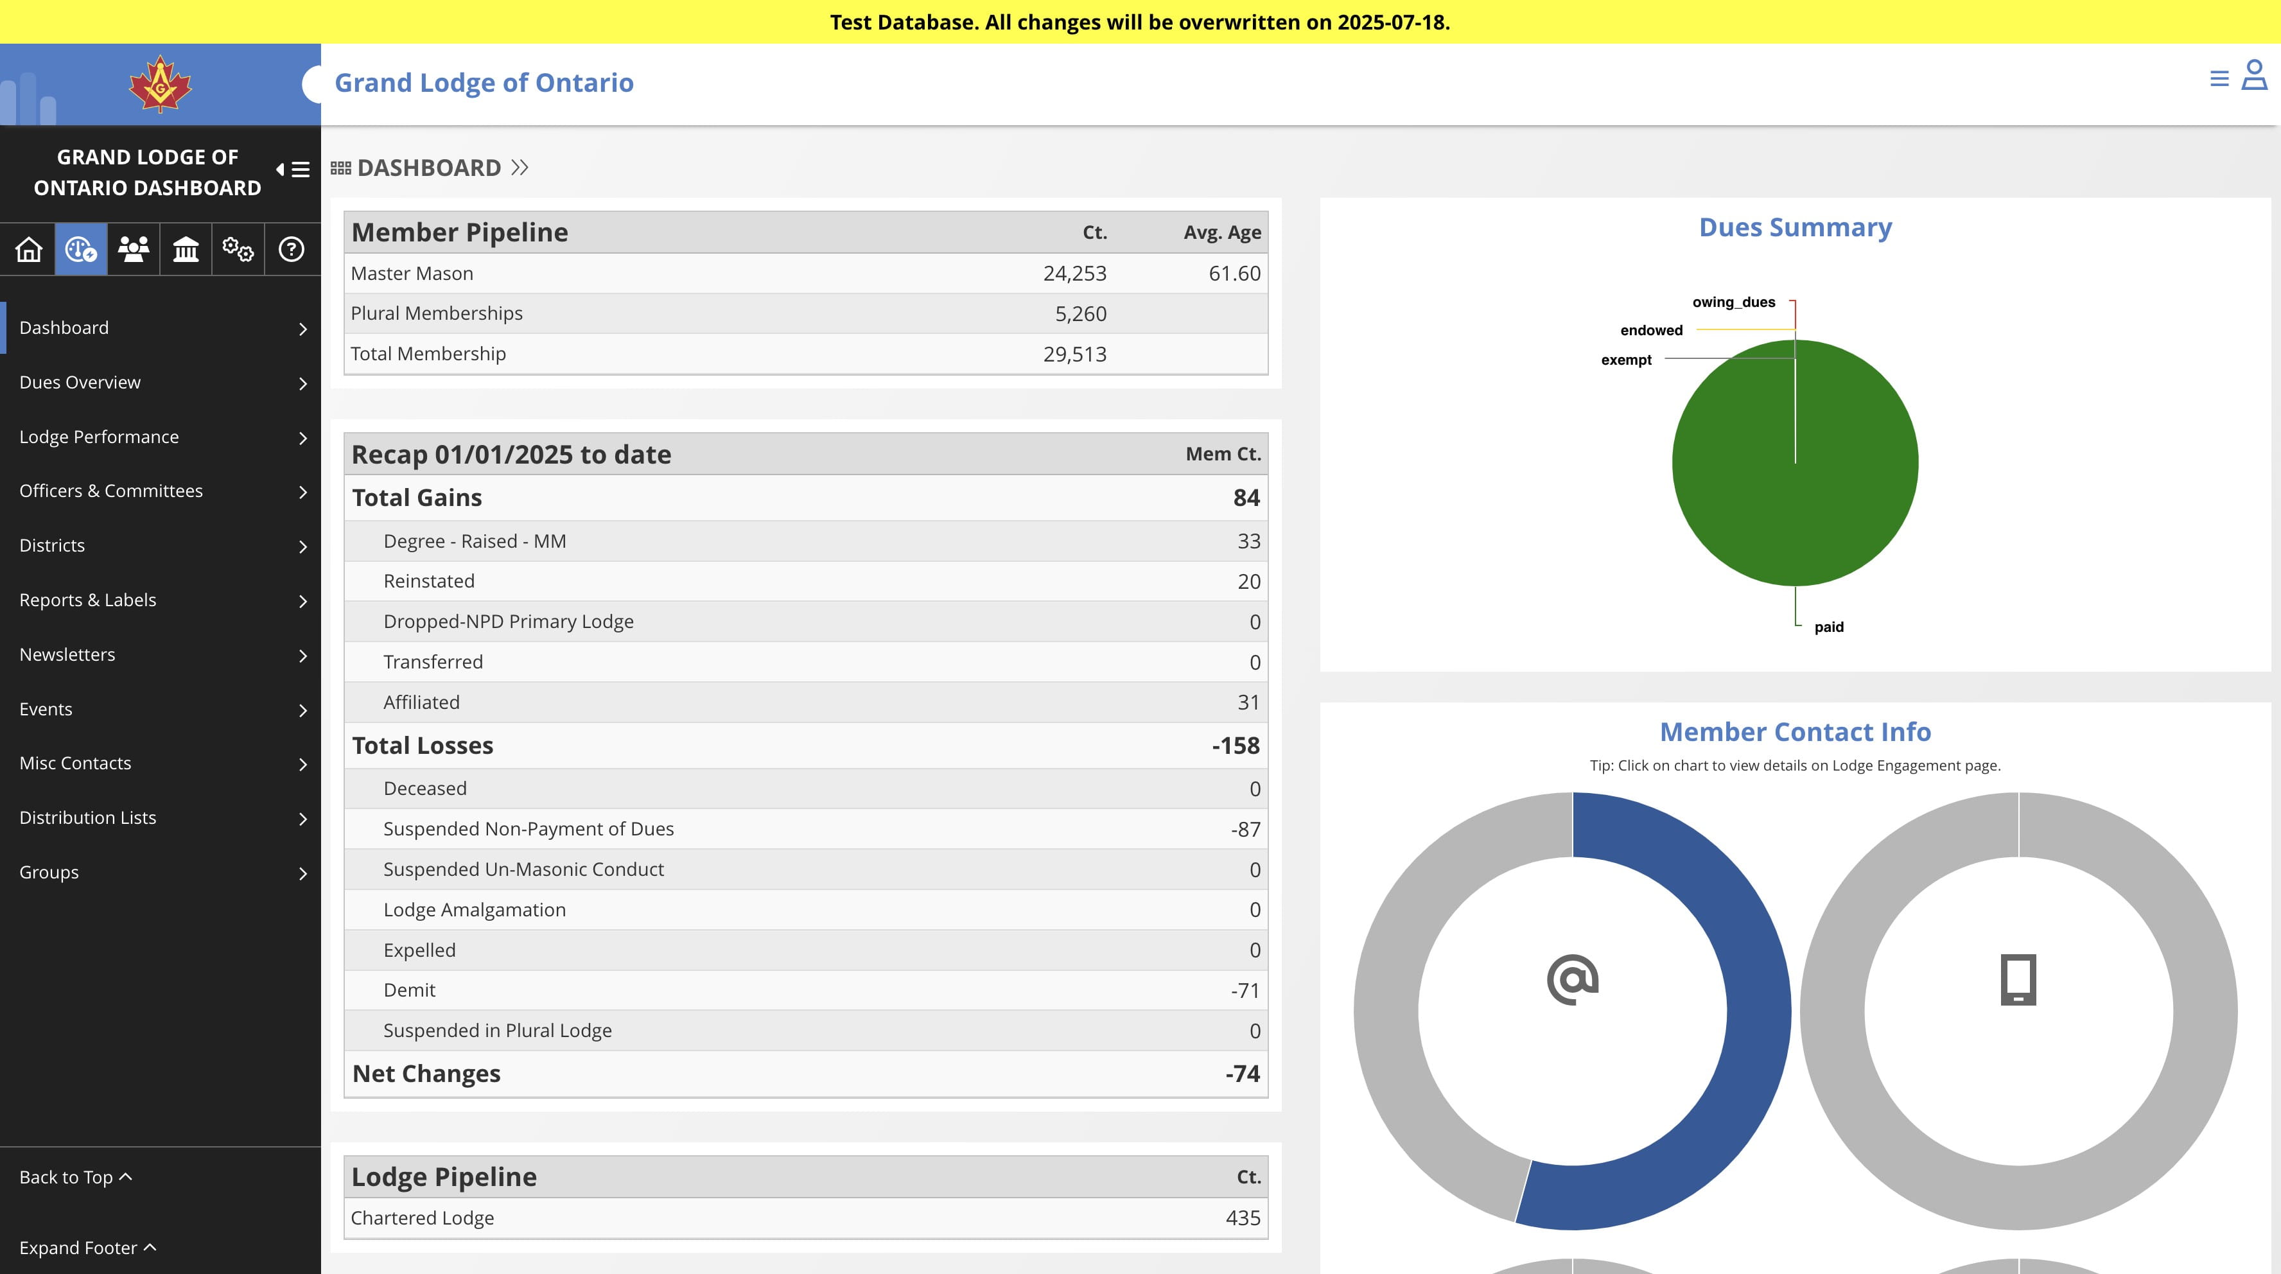
Task: Click the Plural Memberships count 5,260
Action: click(x=1080, y=314)
